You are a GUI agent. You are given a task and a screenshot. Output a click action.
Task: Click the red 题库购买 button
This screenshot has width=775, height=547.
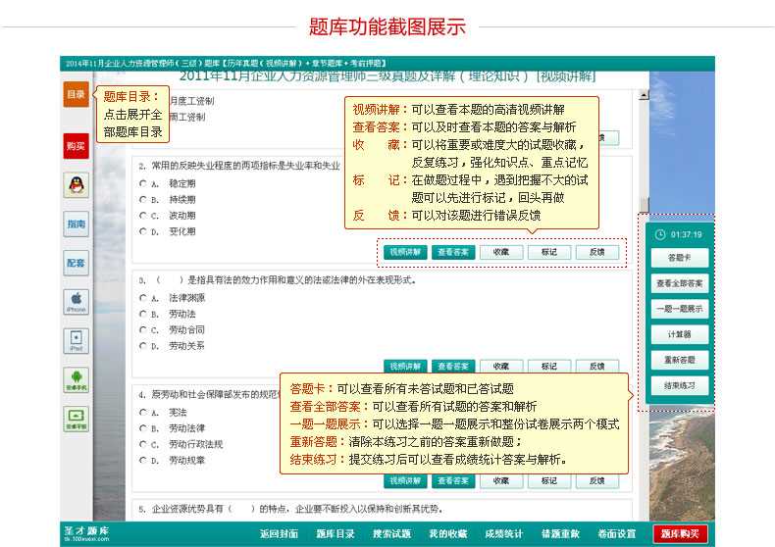pyautogui.click(x=680, y=534)
